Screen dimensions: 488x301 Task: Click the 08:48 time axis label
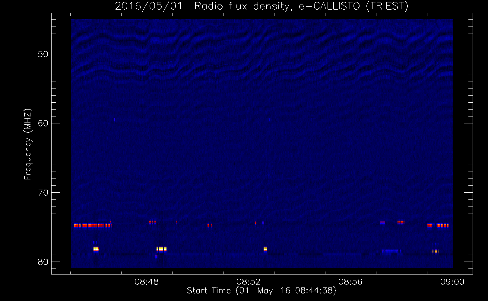point(147,282)
